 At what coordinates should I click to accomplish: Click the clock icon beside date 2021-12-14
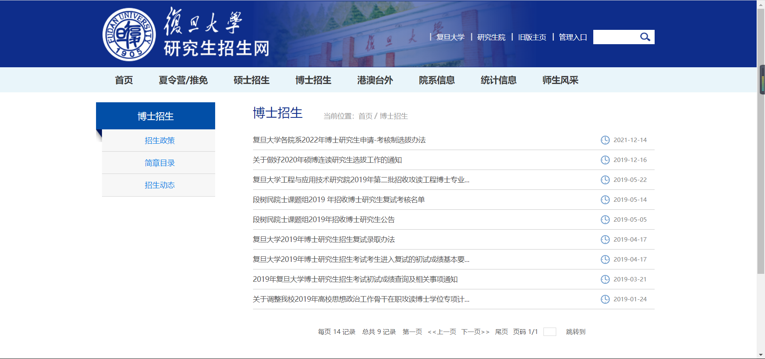(x=605, y=140)
